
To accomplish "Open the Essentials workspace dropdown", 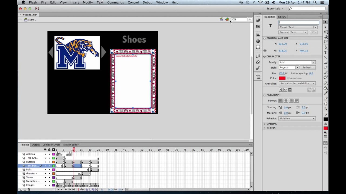I will point(275,9).
